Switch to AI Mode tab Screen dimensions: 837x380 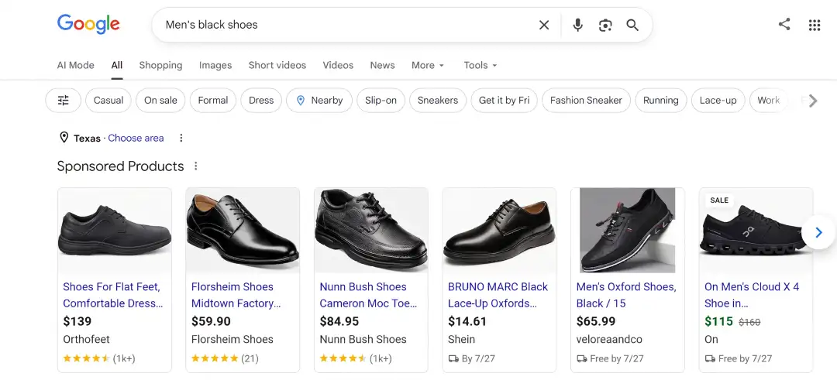(x=76, y=65)
